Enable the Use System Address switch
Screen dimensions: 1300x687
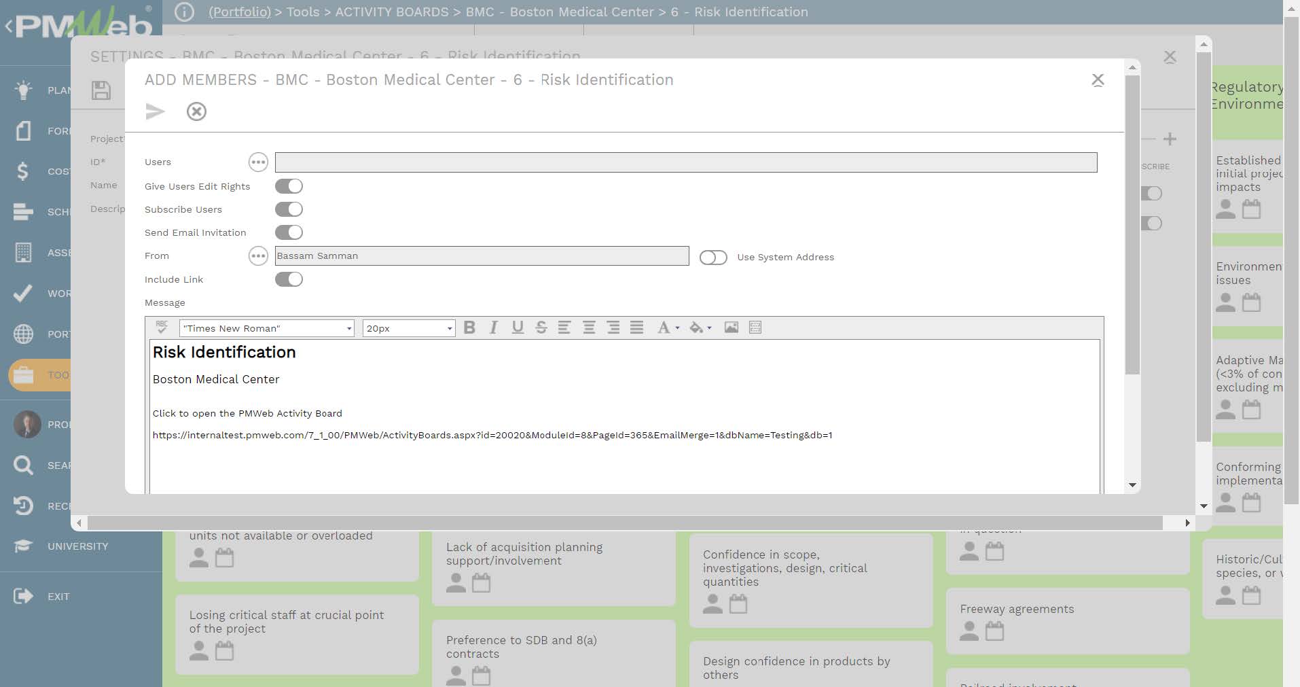pyautogui.click(x=713, y=257)
